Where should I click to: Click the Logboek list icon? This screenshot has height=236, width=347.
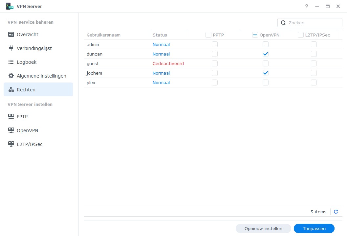11,62
